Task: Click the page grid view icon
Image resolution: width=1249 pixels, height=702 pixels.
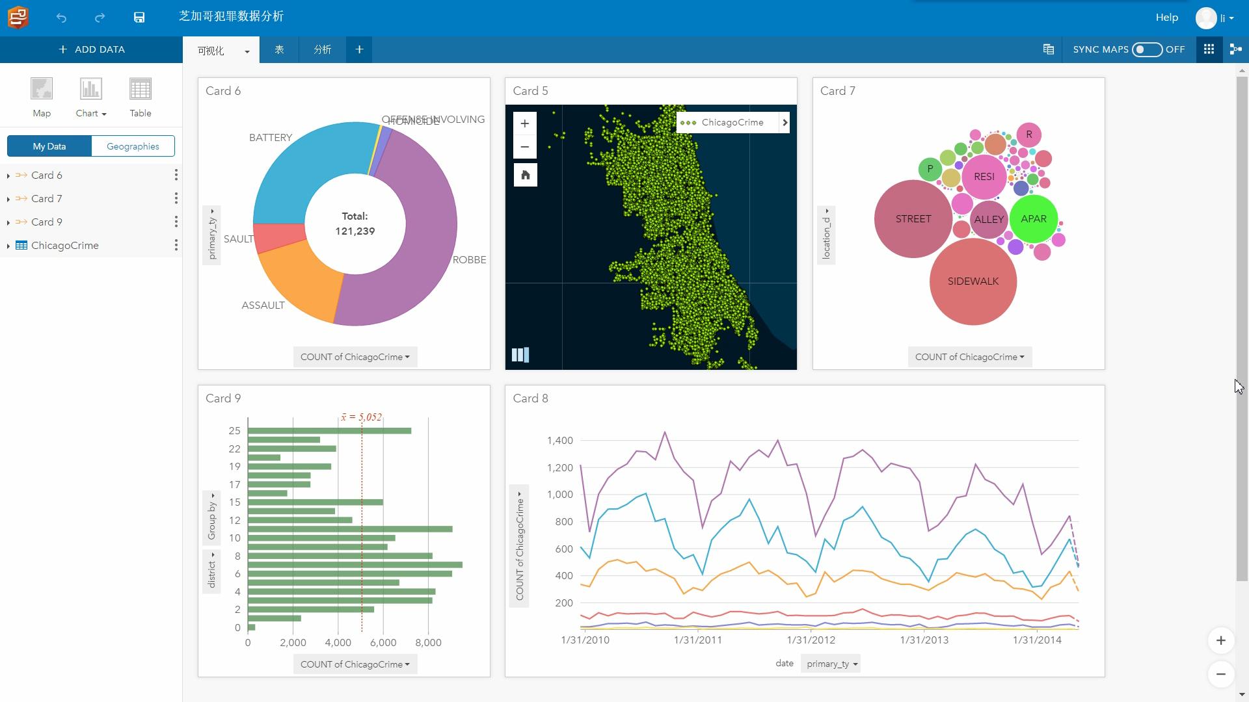Action: (x=1209, y=49)
